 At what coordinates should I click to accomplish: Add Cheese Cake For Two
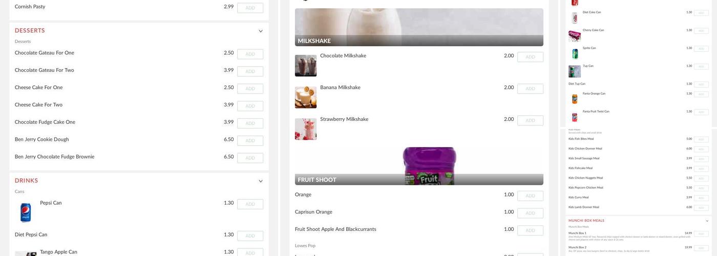tap(250, 106)
